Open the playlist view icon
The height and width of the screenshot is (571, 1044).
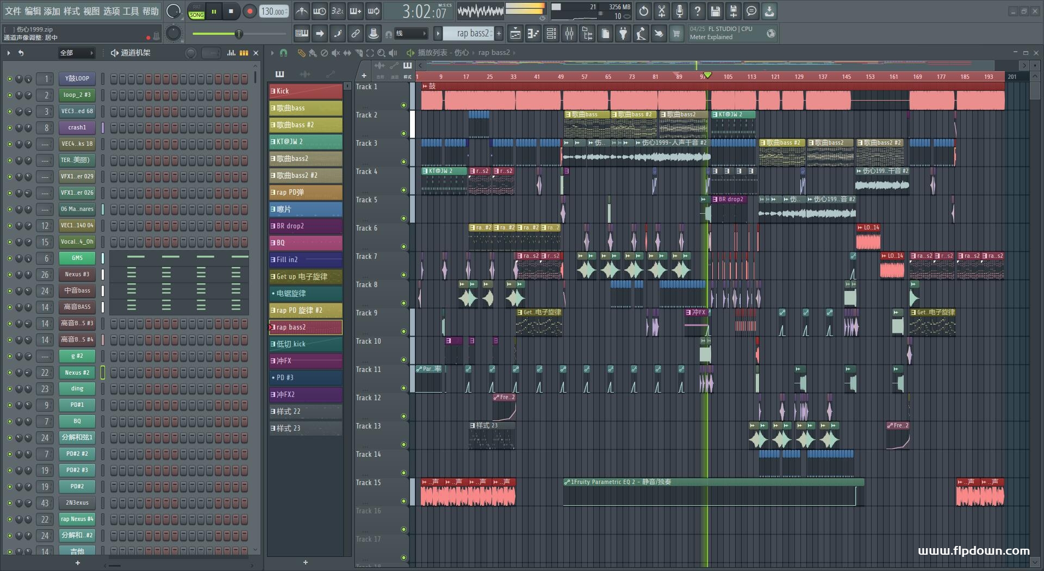(x=515, y=34)
